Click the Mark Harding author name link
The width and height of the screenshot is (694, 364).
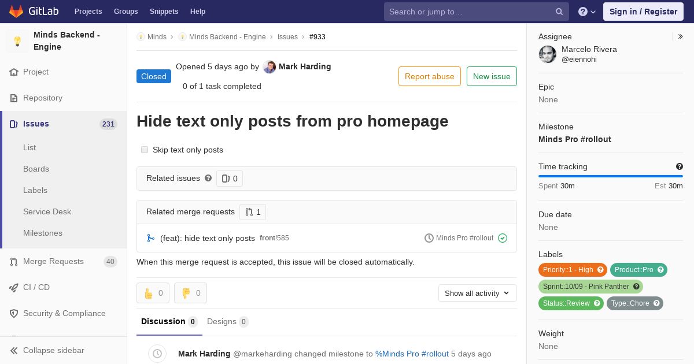coord(305,66)
